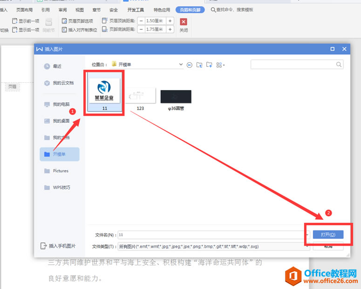The width and height of the screenshot is (361, 289).
Task: Maximize the 插入图片 dialog
Action: (x=333, y=49)
